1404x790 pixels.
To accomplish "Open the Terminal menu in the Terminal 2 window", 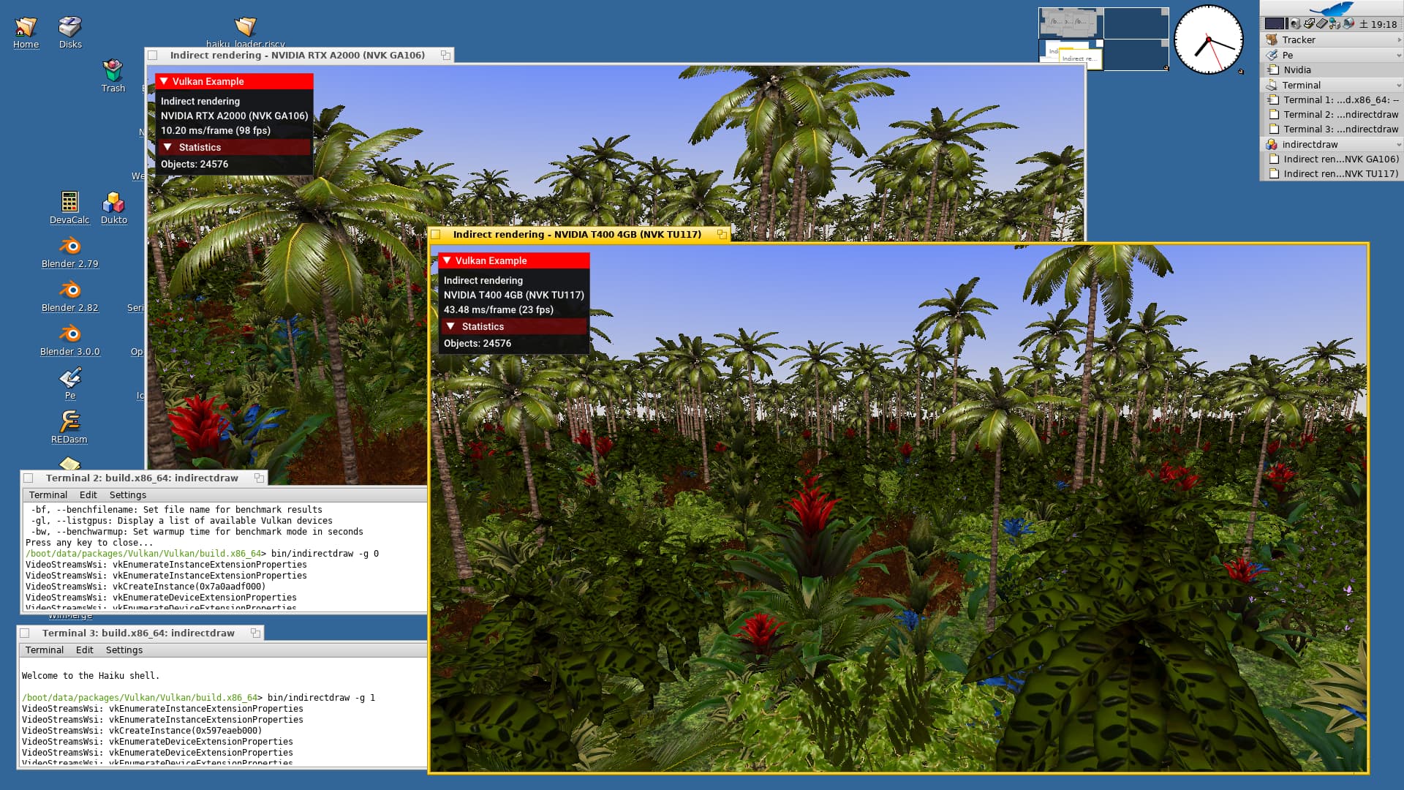I will 48,495.
